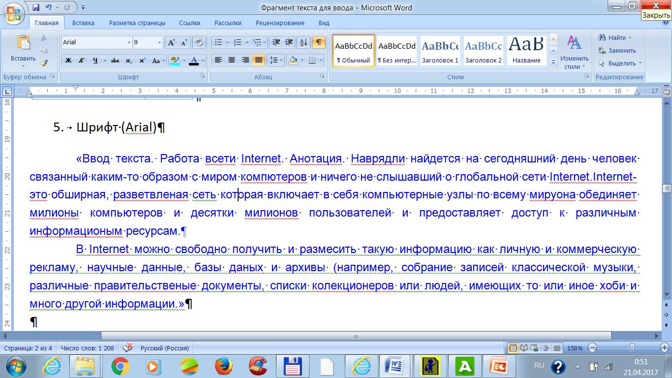The height and width of the screenshot is (378, 672).
Task: Open the font size dropdown
Action: tap(159, 42)
